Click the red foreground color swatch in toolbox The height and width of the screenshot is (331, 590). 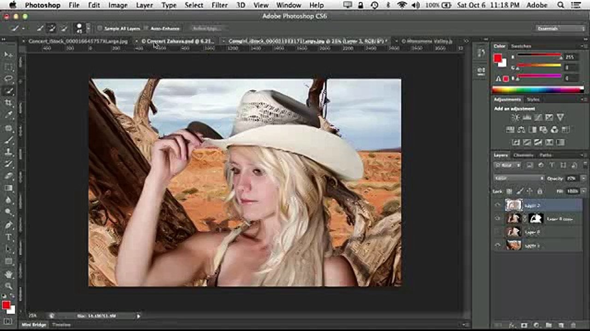tap(6, 305)
